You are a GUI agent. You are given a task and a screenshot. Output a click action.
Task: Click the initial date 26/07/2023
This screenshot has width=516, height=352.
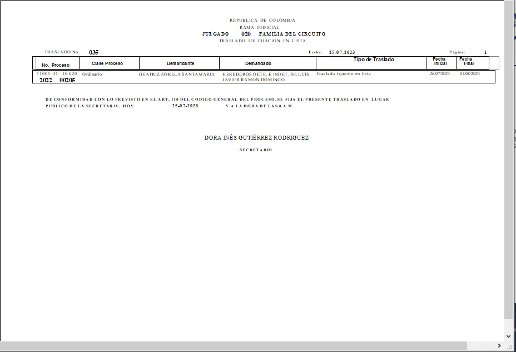point(439,73)
